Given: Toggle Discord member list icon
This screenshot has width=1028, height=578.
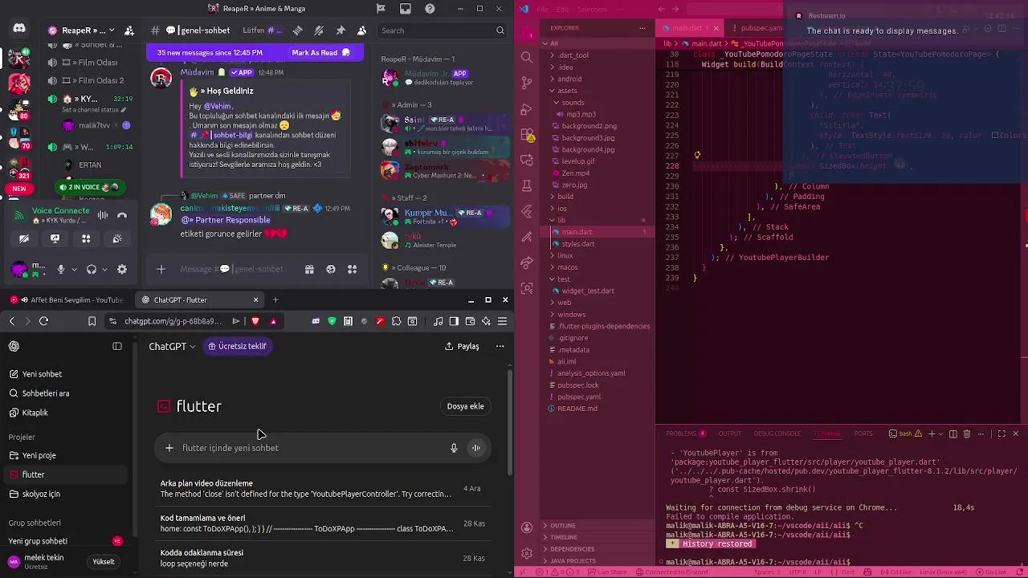Looking at the screenshot, I should point(362,31).
